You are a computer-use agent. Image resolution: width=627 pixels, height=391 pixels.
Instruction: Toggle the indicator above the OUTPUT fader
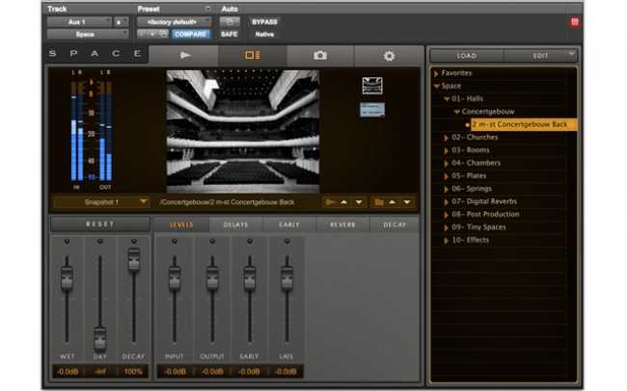(212, 241)
